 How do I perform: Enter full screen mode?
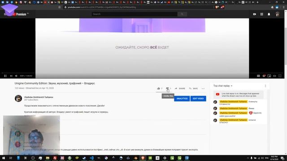(280, 76)
